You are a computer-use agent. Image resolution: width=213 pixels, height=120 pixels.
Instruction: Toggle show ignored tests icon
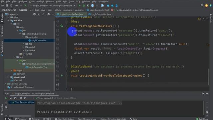click(x=15, y=98)
